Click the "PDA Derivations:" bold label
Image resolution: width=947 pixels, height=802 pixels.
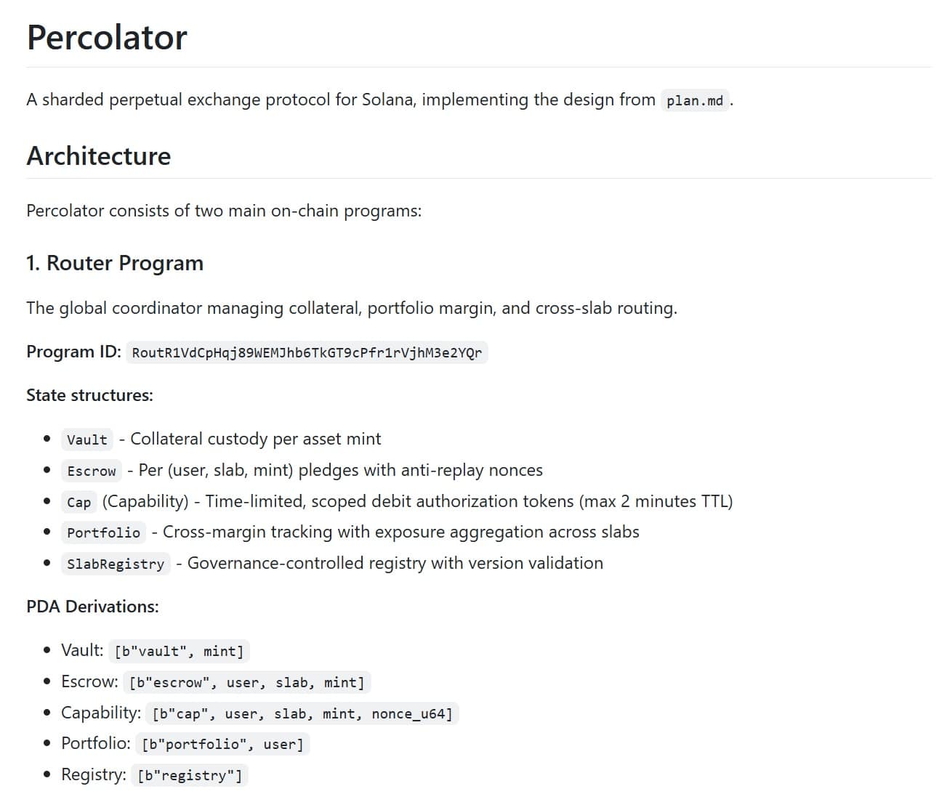92,607
